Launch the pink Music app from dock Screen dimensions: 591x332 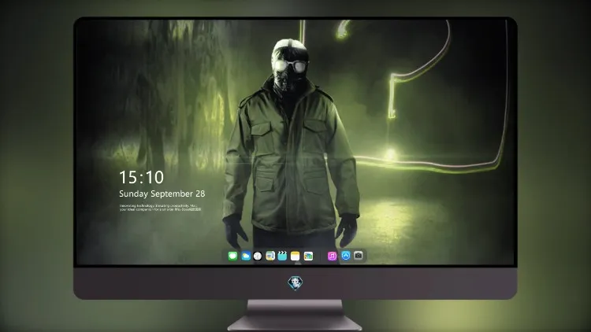[332, 256]
